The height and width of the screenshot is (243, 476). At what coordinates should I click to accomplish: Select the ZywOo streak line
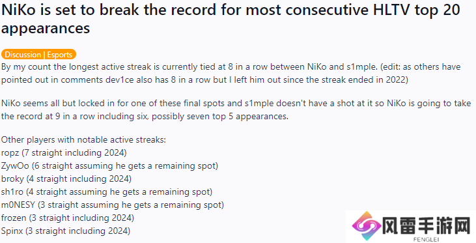[x=109, y=165]
